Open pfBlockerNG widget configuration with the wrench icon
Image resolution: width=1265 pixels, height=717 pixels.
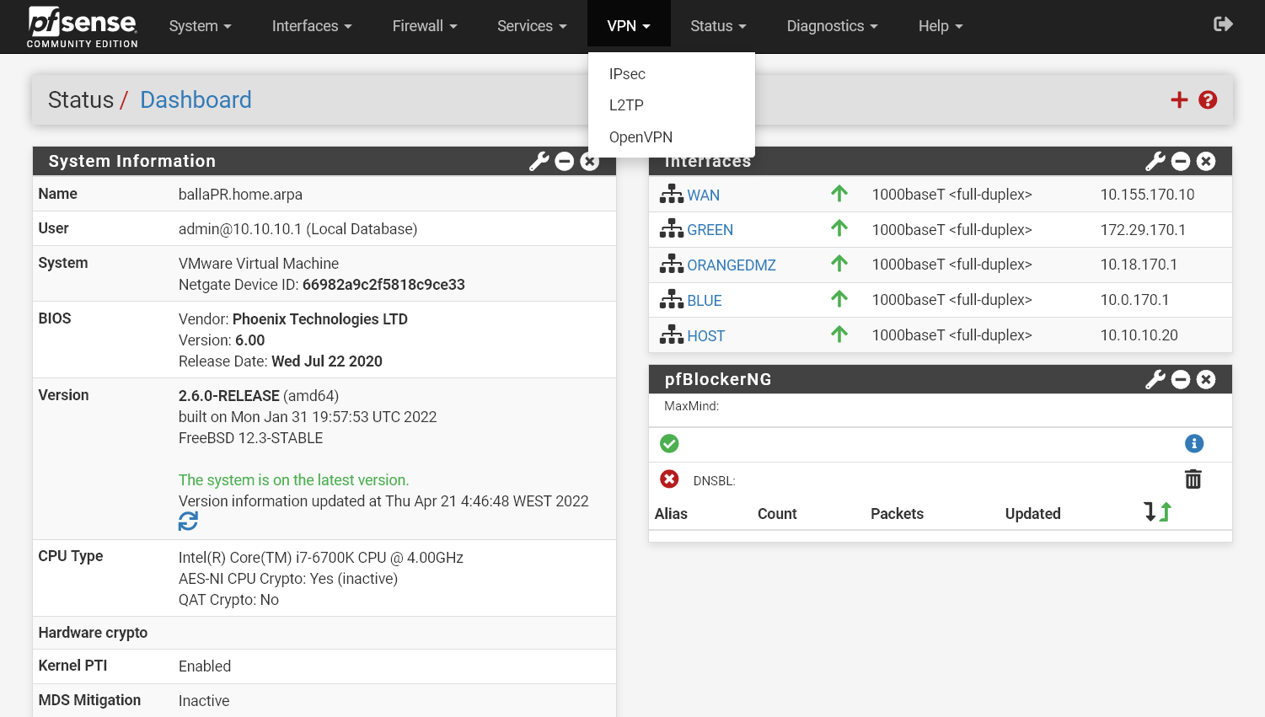coord(1154,379)
